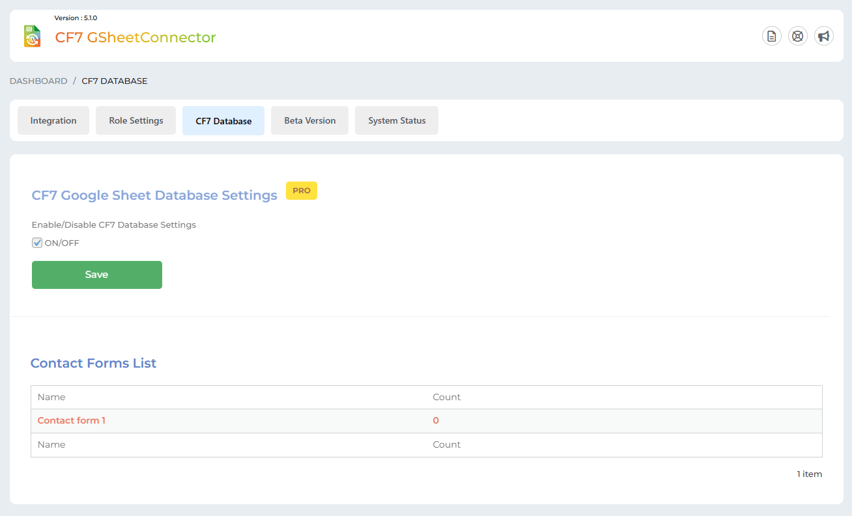
Task: Click the support lifebuoy icon
Action: click(x=798, y=36)
